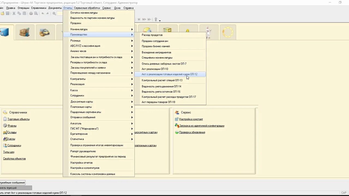The width and height of the screenshot is (349, 196).
Task: Open Типы цен link
Action: point(9,152)
